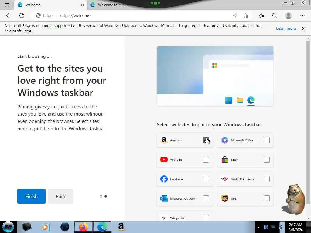This screenshot has width=311, height=233.
Task: Go to first page indicator dot
Action: point(101,196)
